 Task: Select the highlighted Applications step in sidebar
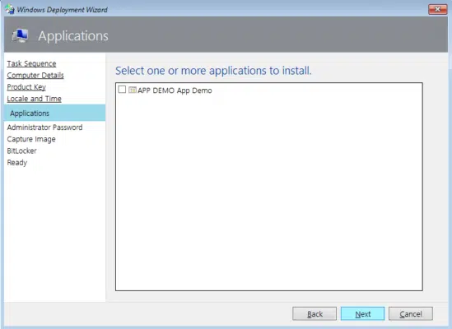(x=55, y=113)
